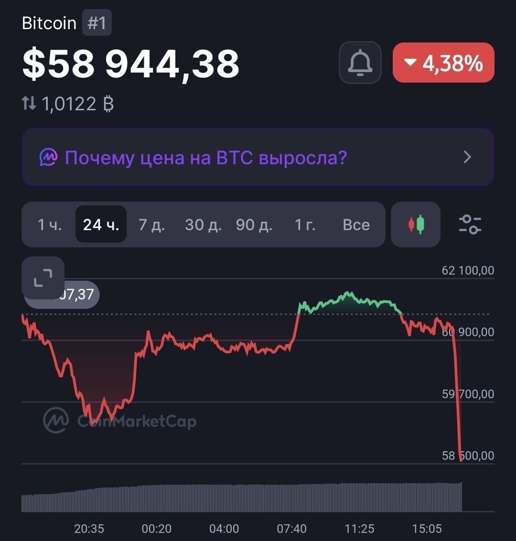Image resolution: width=516 pixels, height=541 pixels.
Task: Expand chart to fullscreen
Action: pyautogui.click(x=43, y=278)
